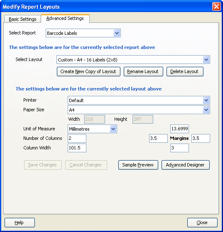This screenshot has height=232, width=223.
Task: Switch to the Basic Settings tab
Action: point(22,19)
